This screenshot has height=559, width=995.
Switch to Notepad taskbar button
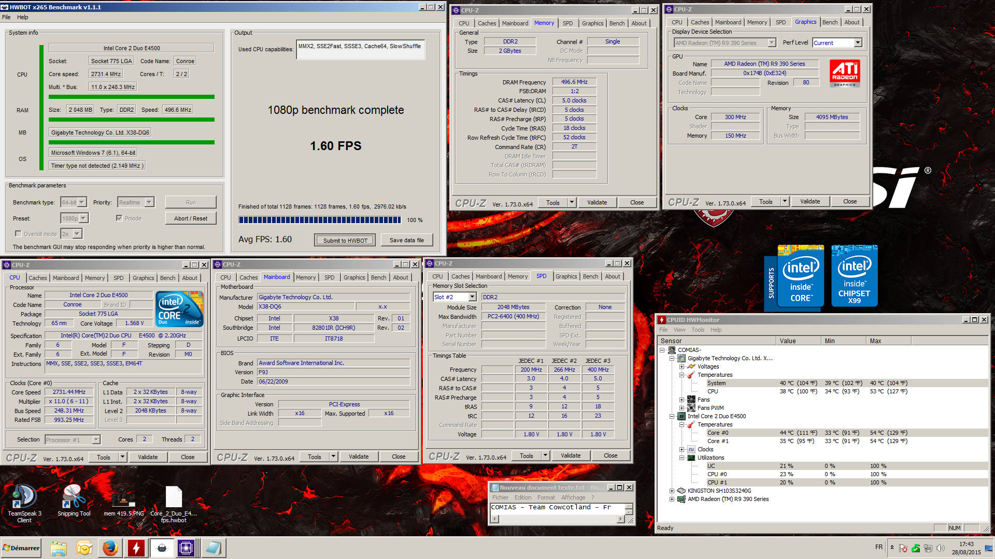coord(212,548)
